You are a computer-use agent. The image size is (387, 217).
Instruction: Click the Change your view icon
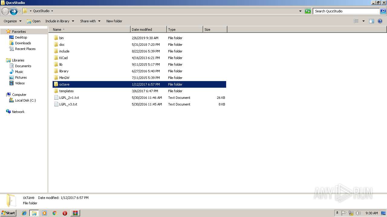356,21
